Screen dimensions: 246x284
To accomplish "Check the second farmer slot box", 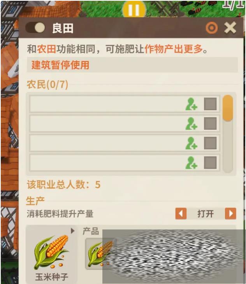I will pos(210,123).
